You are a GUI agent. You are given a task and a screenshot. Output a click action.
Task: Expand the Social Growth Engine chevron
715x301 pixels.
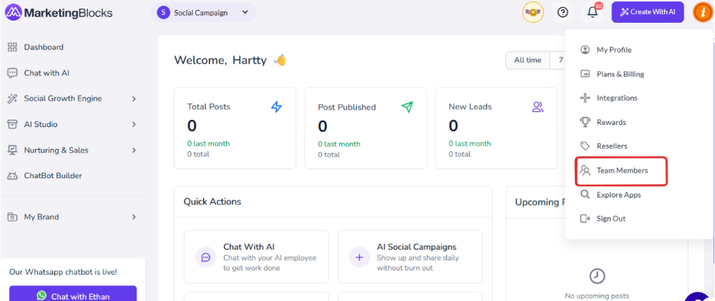click(x=134, y=98)
